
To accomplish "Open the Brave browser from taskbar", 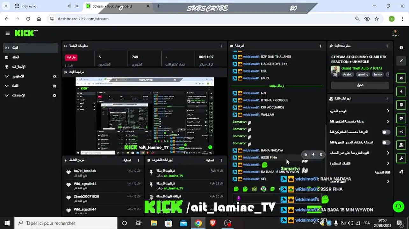I will pos(213,223).
